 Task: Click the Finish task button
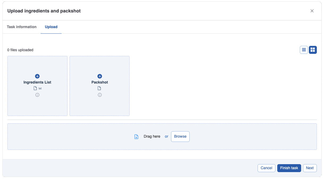tap(289, 168)
